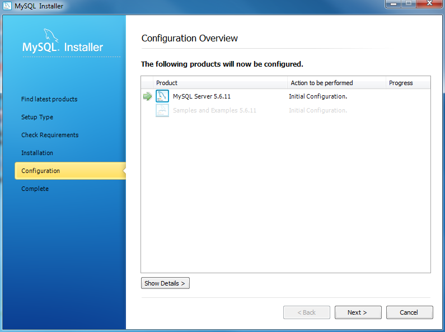Select the Check Requirements step

coord(50,135)
